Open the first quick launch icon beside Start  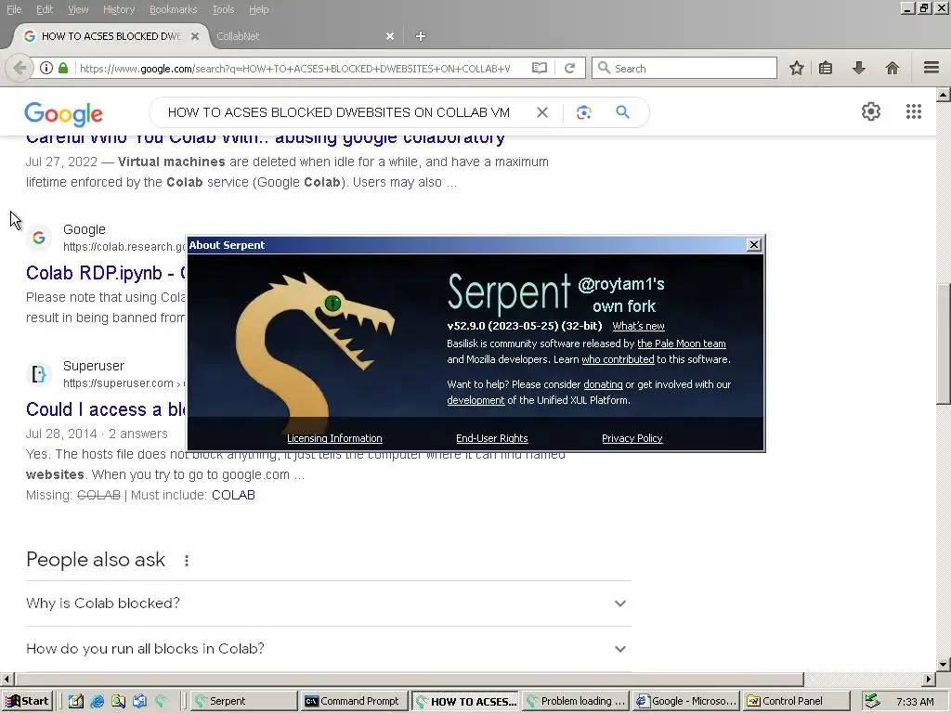(76, 702)
